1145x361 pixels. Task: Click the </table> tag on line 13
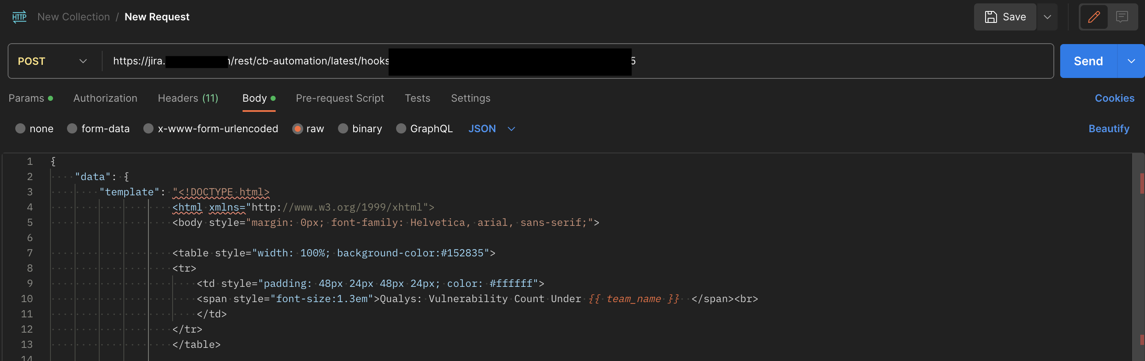click(x=196, y=344)
